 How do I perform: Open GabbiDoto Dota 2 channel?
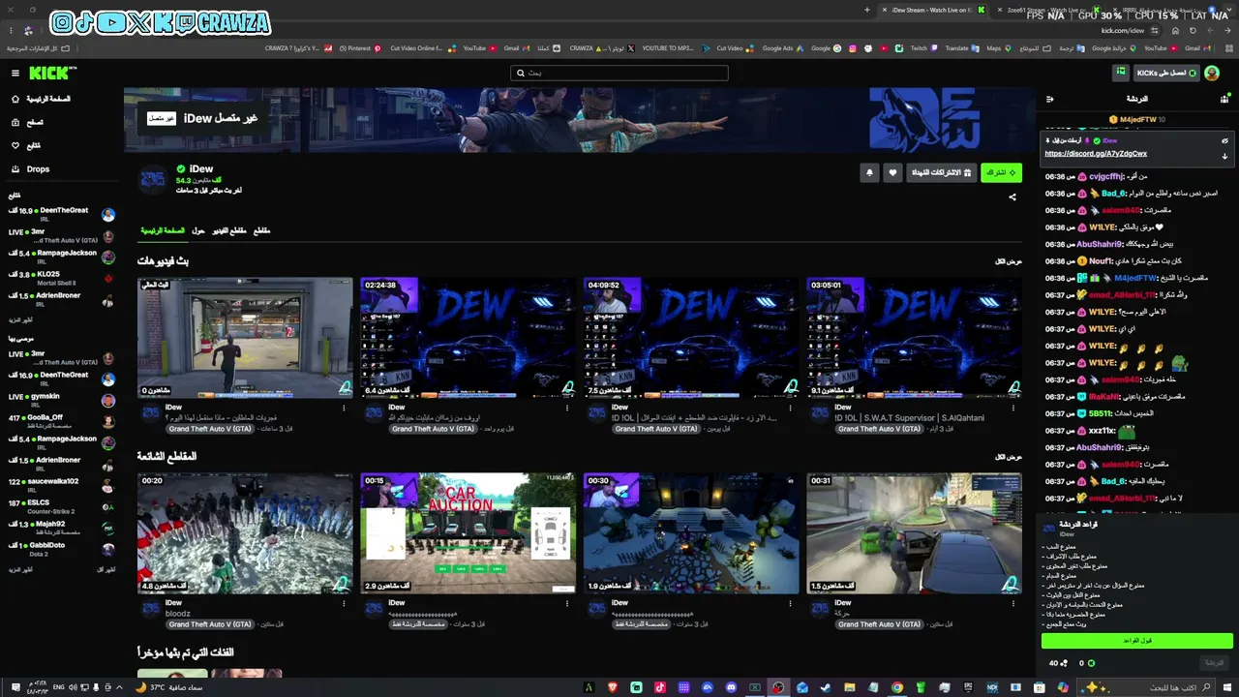click(x=60, y=549)
